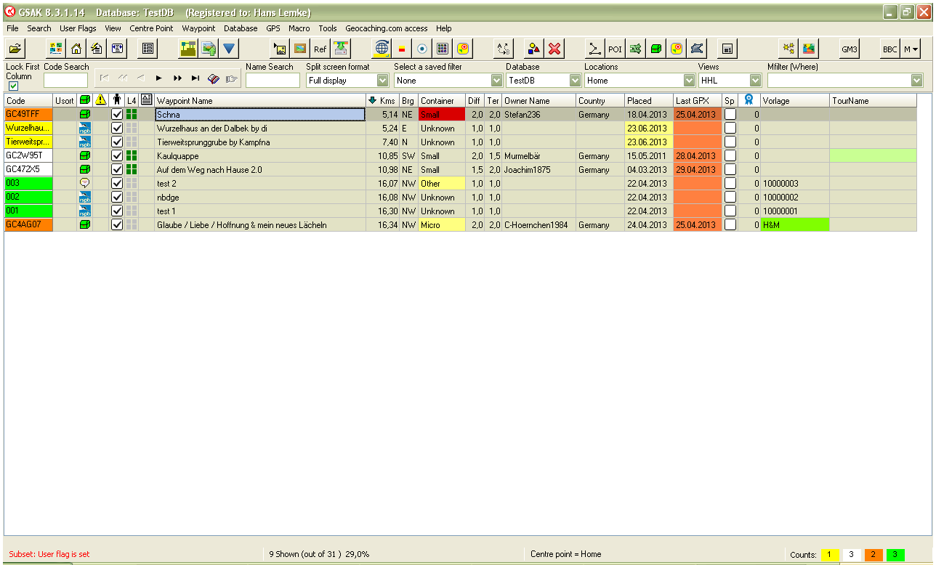
Task: Open the File menu
Action: click(12, 28)
